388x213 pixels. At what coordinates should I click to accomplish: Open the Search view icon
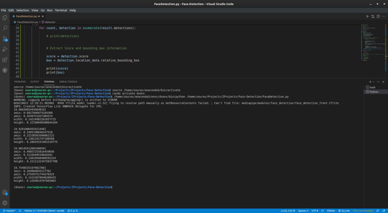click(5, 28)
